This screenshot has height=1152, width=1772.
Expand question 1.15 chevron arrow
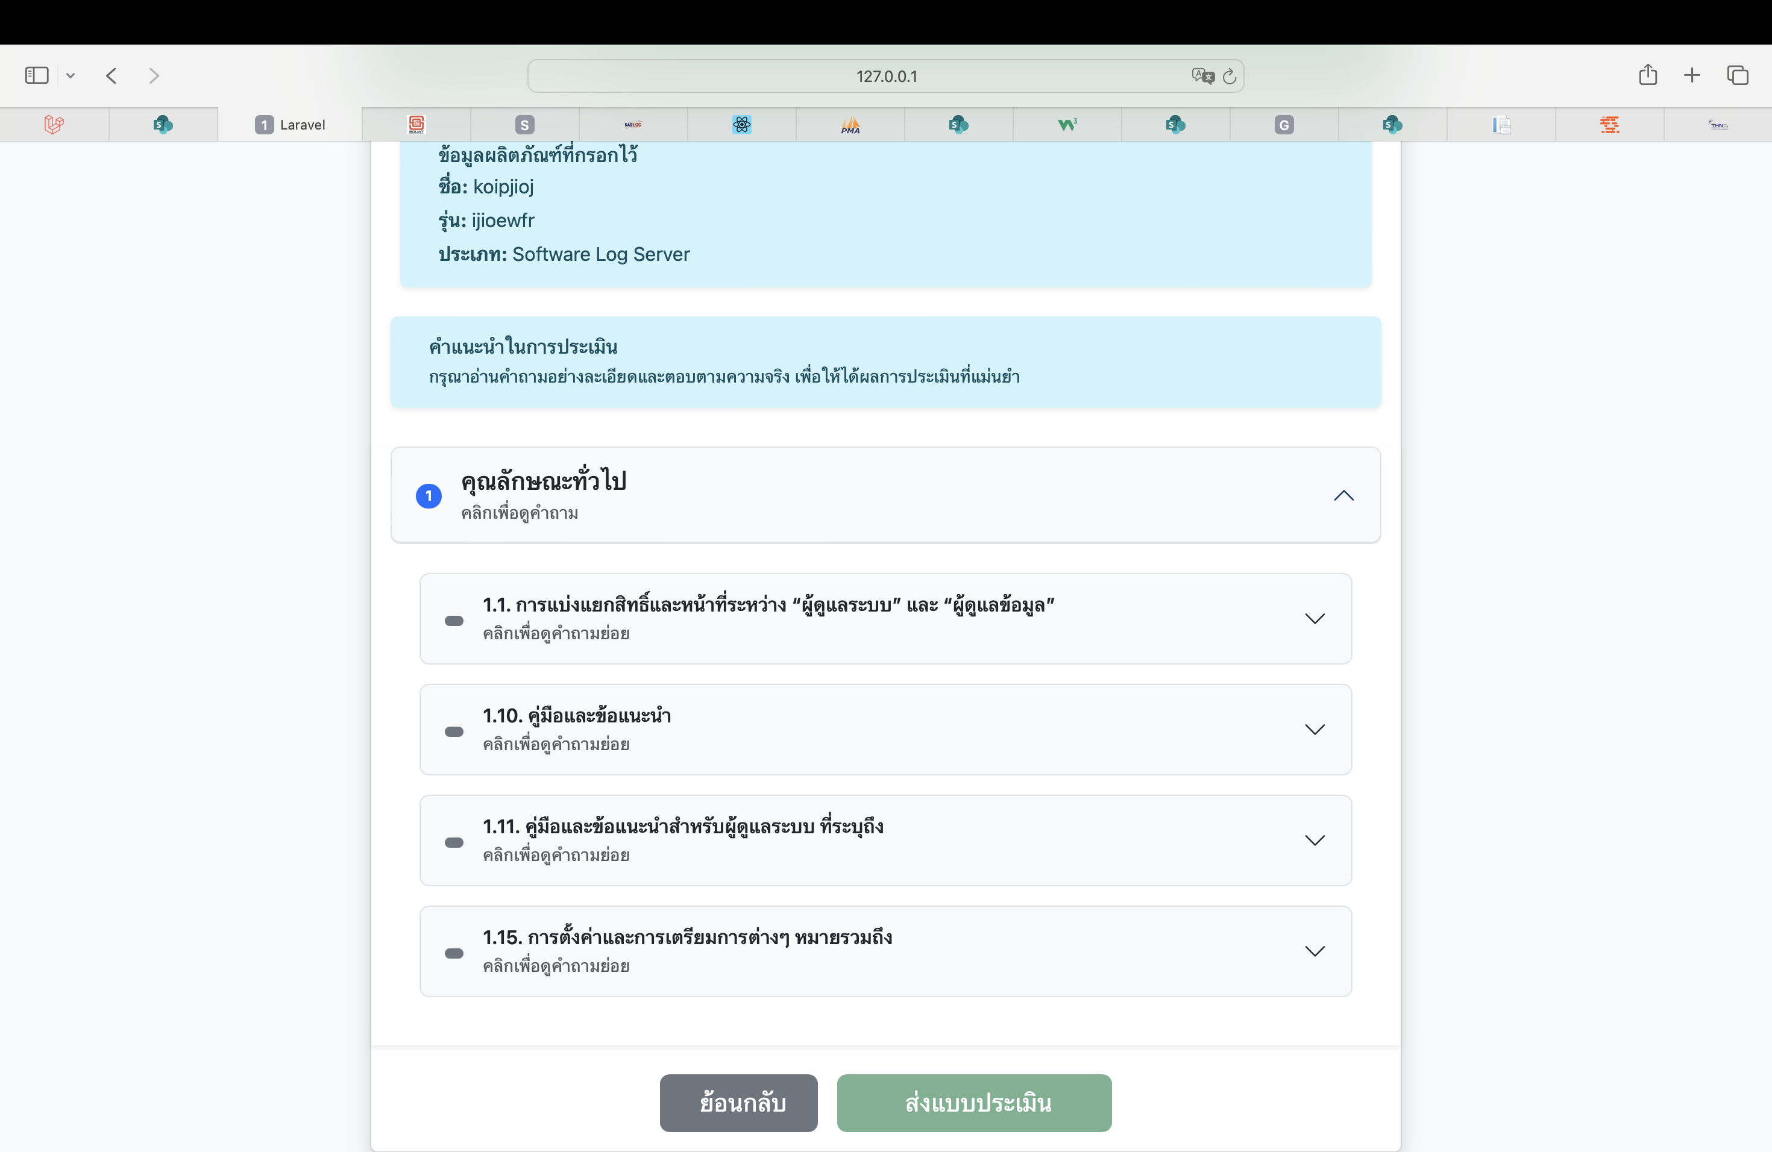pos(1315,951)
